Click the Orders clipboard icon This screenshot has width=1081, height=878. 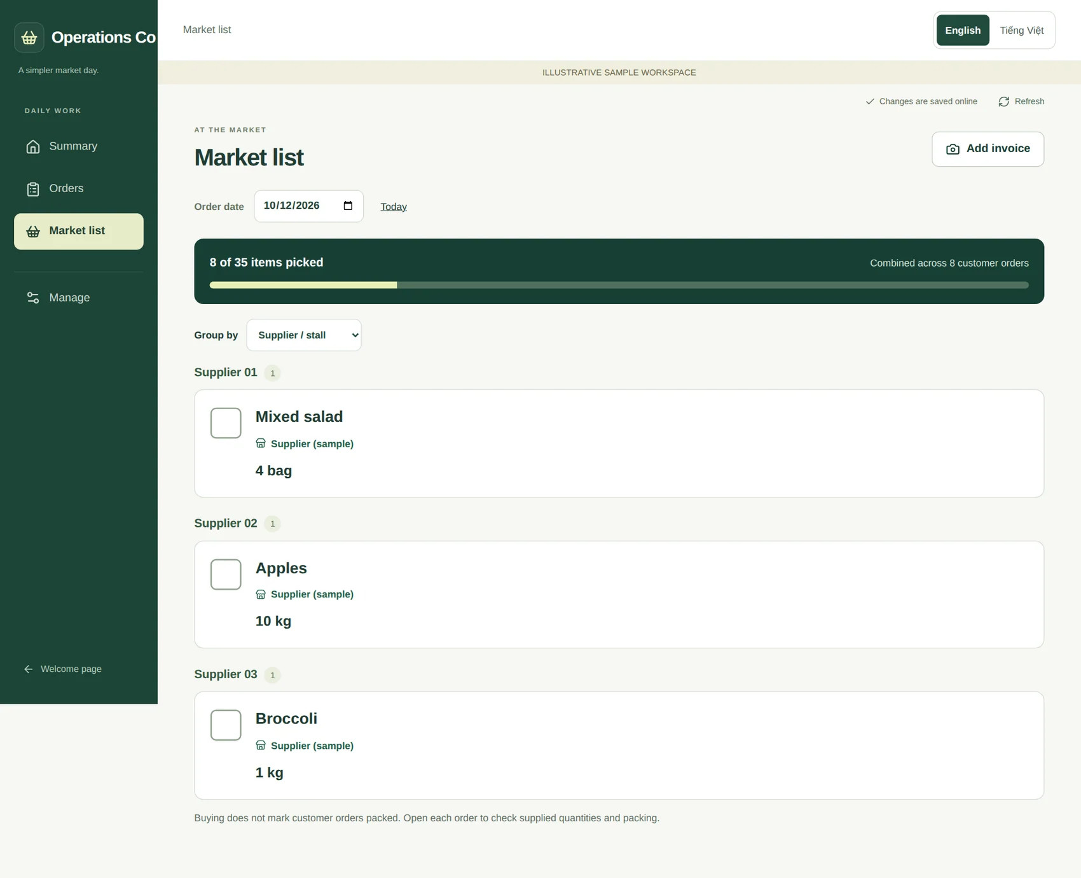(x=33, y=189)
